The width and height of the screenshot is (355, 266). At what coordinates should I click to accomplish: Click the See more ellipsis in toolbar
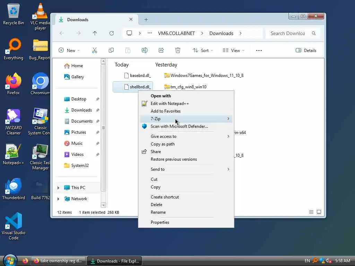(259, 51)
